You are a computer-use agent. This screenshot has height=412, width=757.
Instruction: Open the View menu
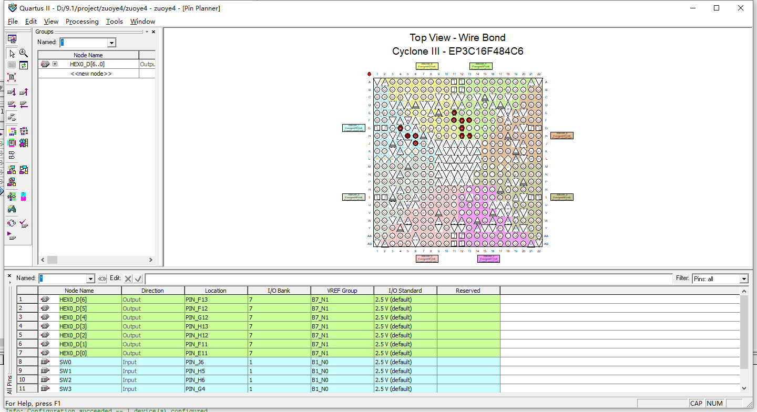(x=51, y=22)
